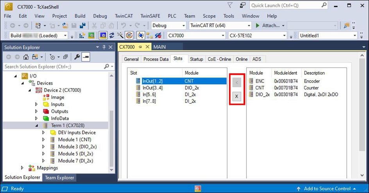Screen dimensions: 369x193
Task: Click the Save All disks icon
Action: 82,25
